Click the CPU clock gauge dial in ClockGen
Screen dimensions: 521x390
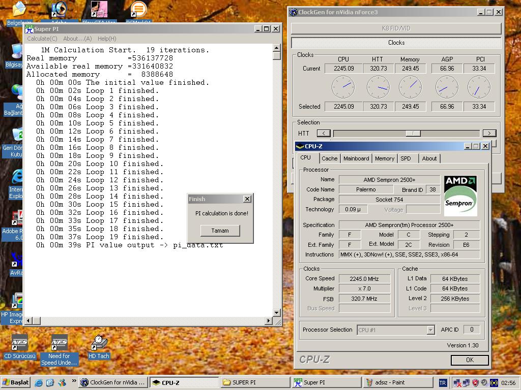(x=343, y=87)
